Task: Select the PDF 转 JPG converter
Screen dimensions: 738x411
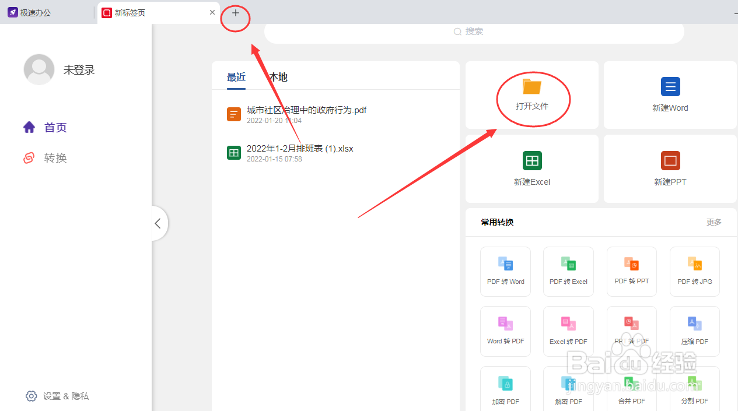Action: pyautogui.click(x=694, y=272)
